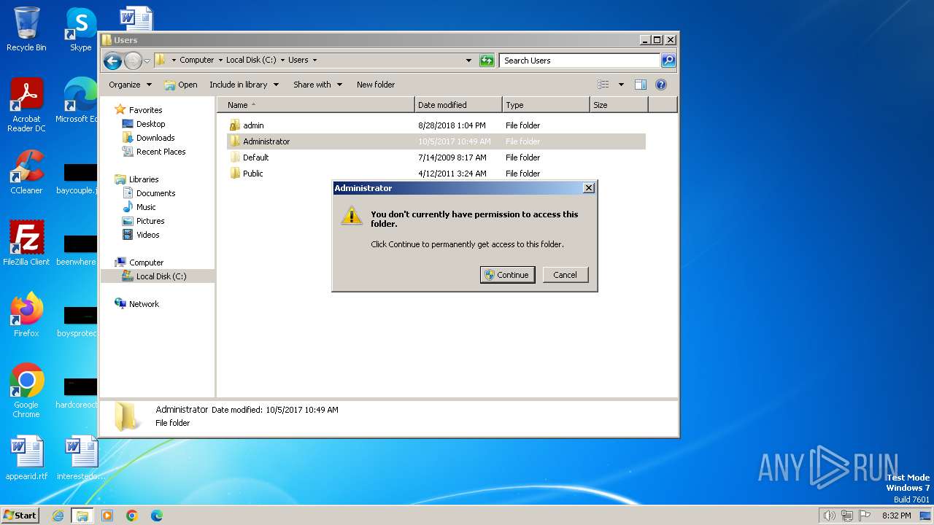
Task: Open the recent pages dropdown arrow
Action: [147, 61]
